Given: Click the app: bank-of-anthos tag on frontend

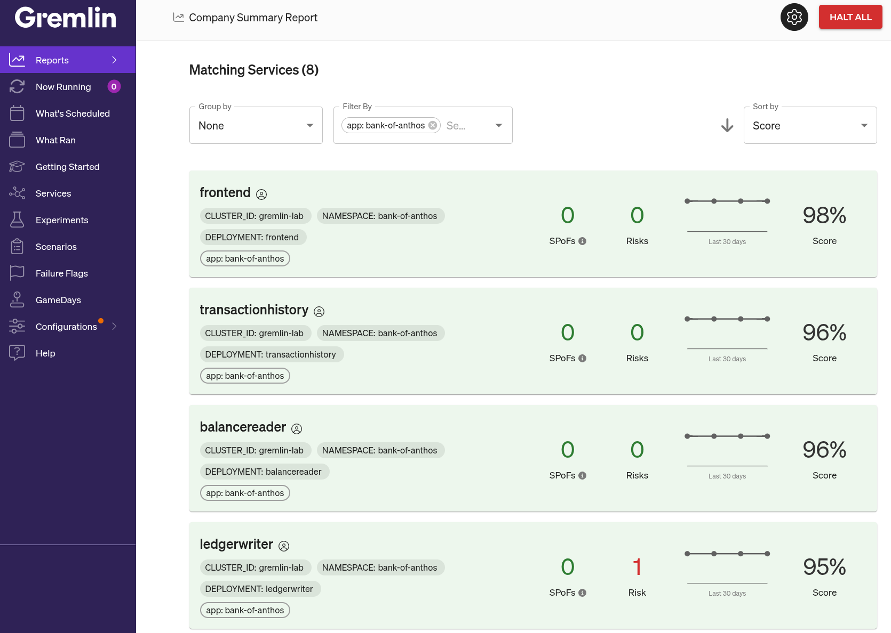Looking at the screenshot, I should pos(245,258).
